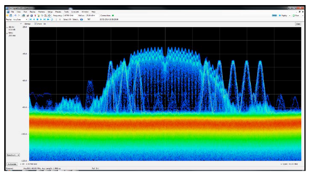Open the LiveLink menu
Image resolution: width=309 pixels, height=174 pixels.
[75, 11]
